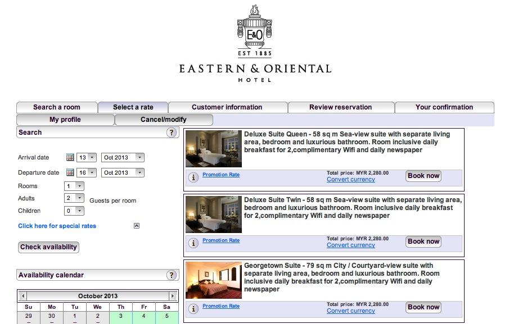Book now the Georgetown Suite
Screen dimensions: 509x324
click(x=424, y=307)
